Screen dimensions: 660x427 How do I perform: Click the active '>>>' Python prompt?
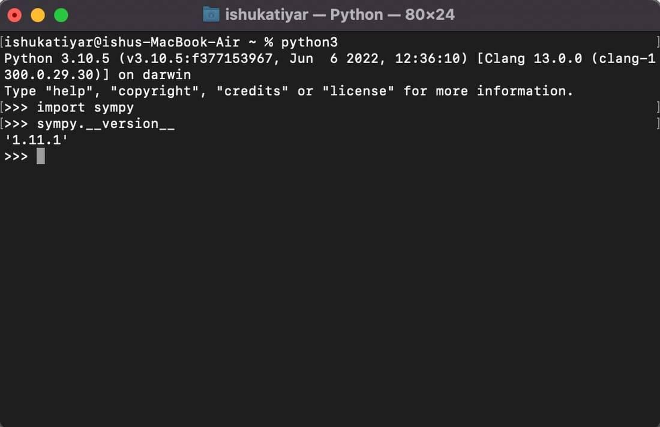[x=16, y=156]
